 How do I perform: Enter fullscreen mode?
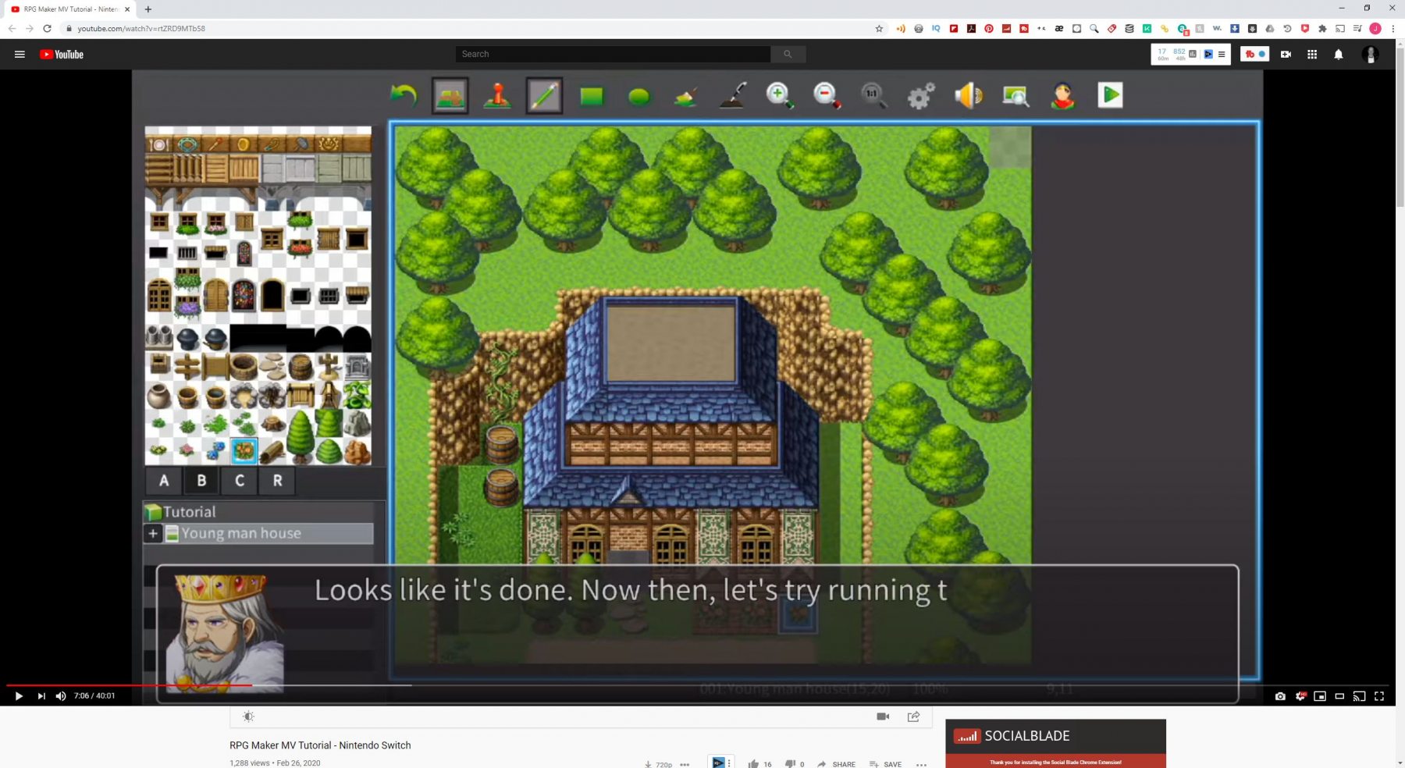click(x=1379, y=696)
